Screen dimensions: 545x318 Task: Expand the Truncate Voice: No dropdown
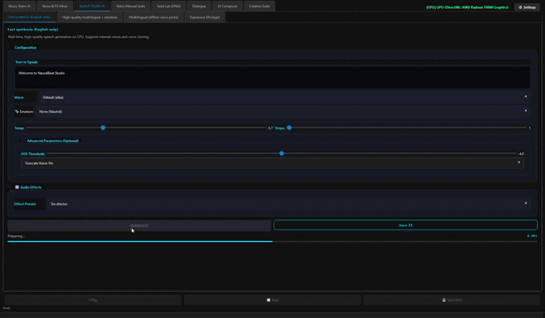click(272, 163)
